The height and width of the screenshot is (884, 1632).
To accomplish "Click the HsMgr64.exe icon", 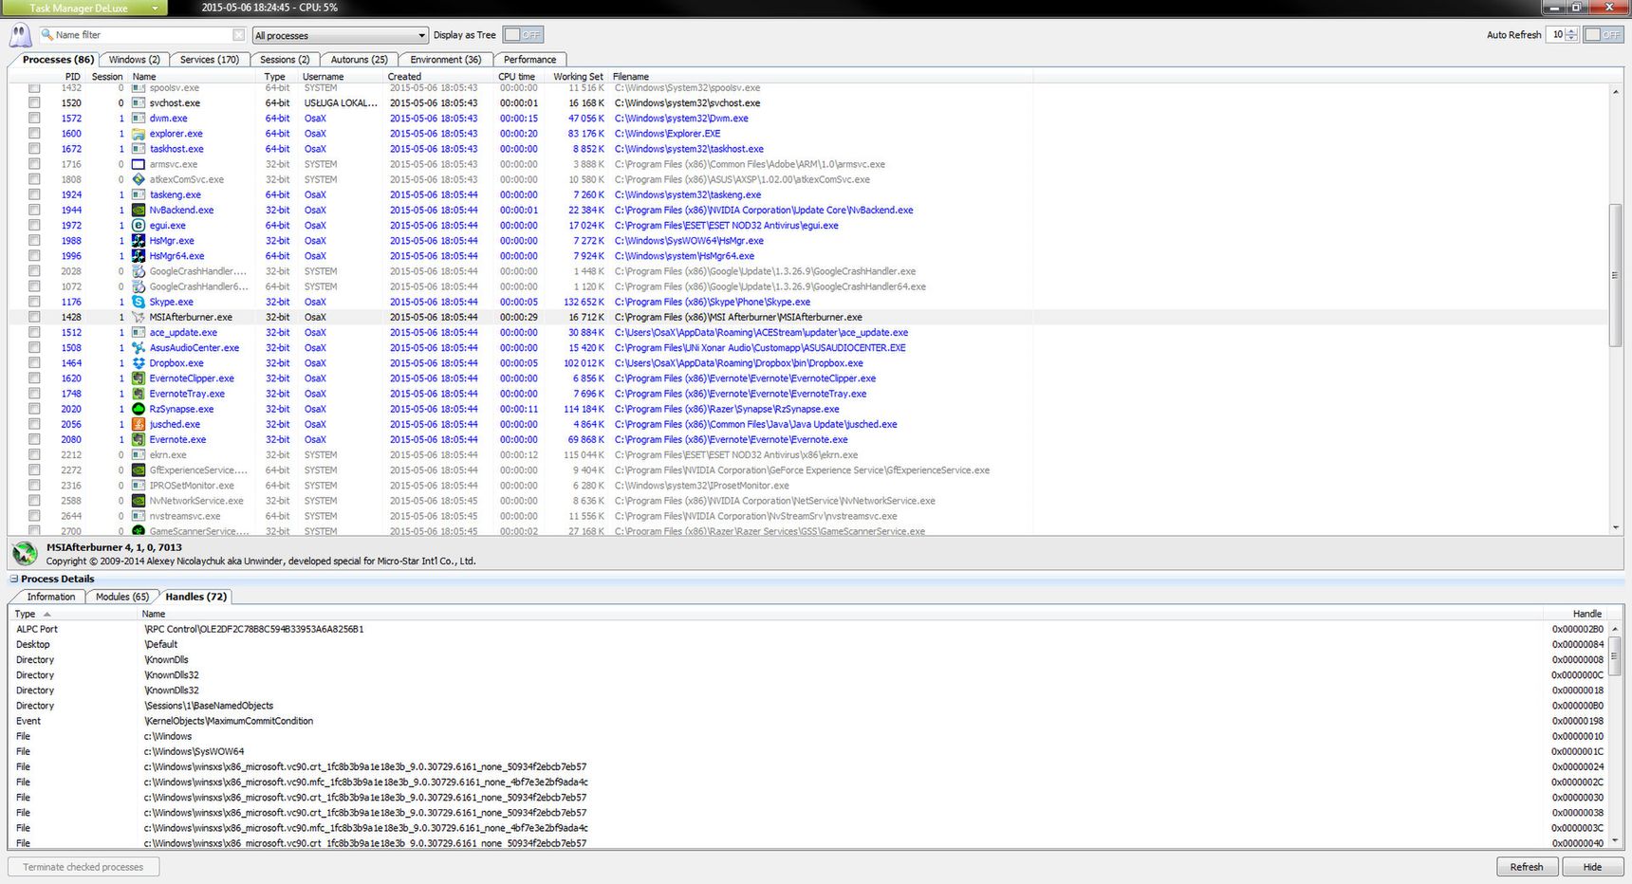I will click(x=139, y=256).
